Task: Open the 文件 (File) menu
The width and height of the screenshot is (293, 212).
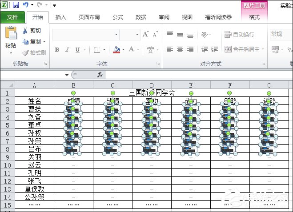Action: pos(12,17)
